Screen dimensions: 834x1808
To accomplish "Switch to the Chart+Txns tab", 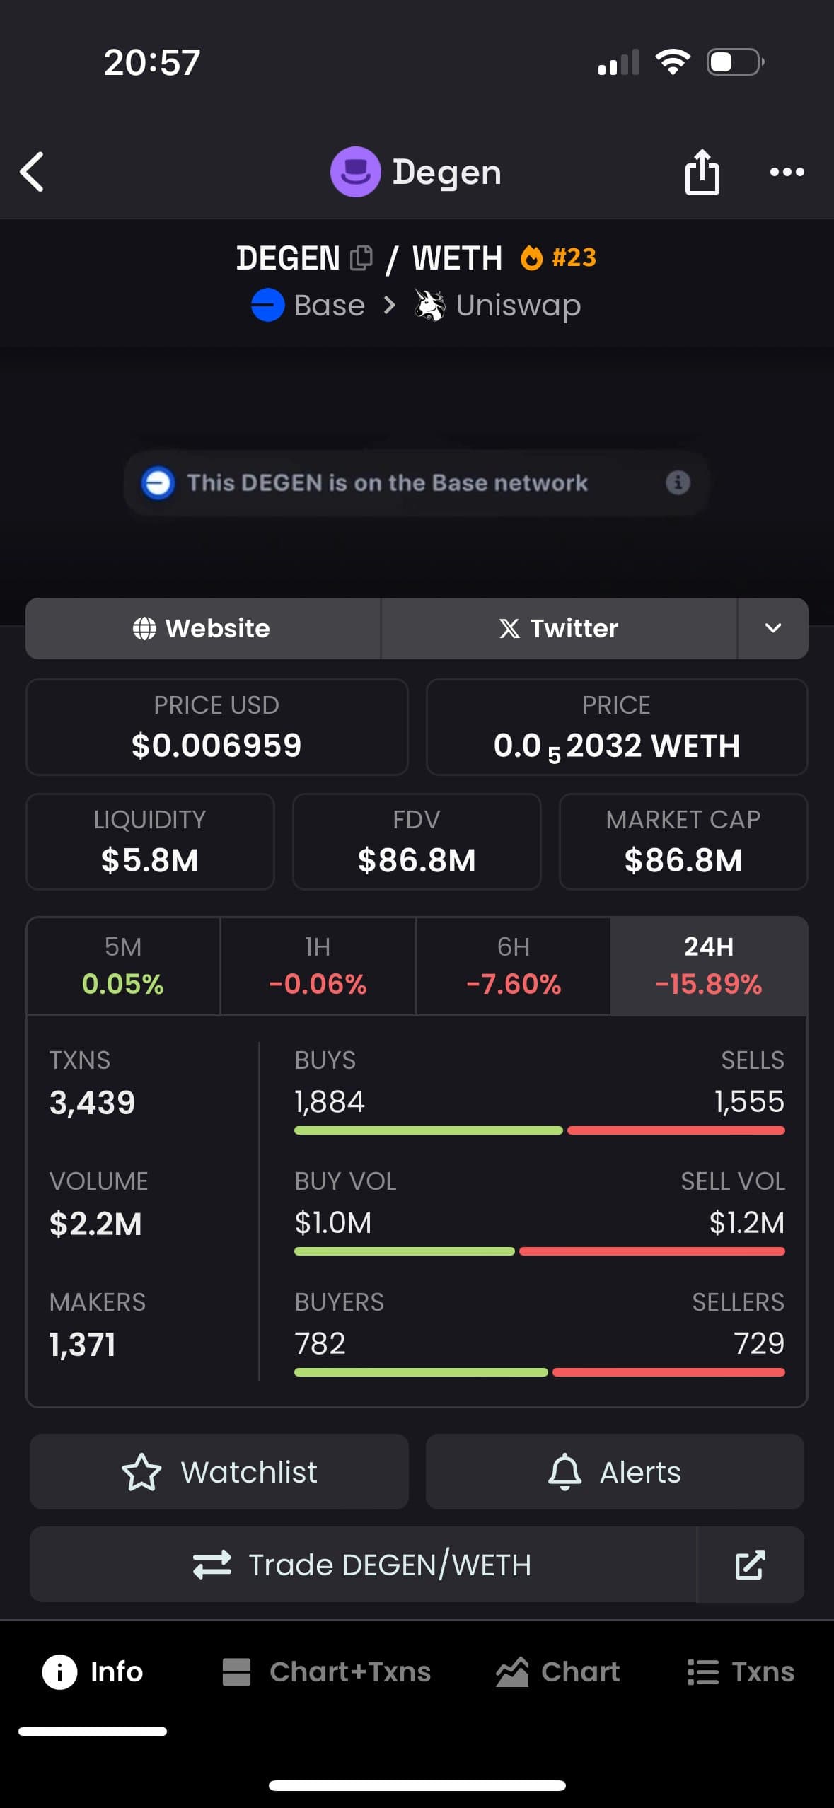I will pos(326,1672).
